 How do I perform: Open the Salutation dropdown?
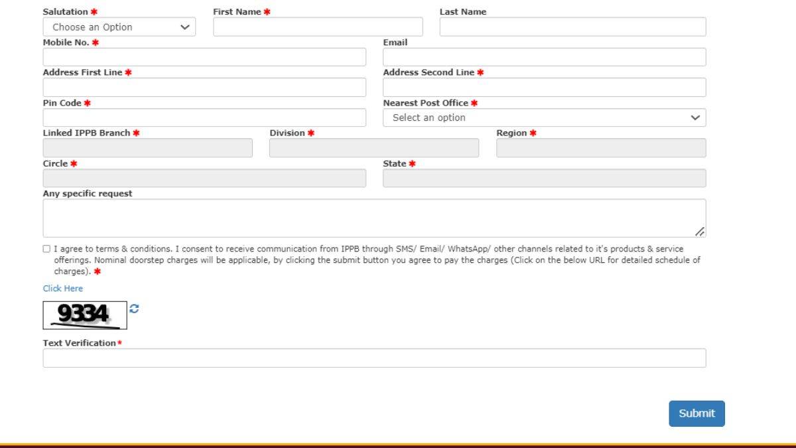pos(119,27)
